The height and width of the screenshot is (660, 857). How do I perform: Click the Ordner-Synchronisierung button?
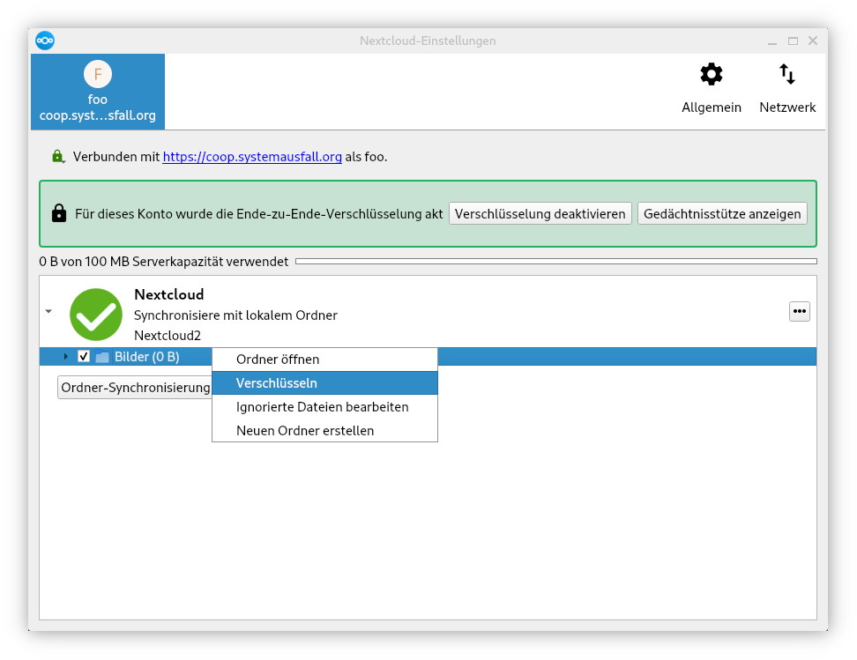tap(135, 388)
